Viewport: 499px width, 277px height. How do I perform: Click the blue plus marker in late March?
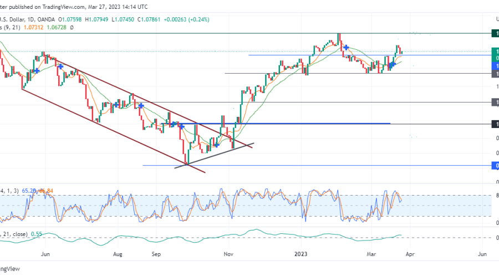point(393,64)
